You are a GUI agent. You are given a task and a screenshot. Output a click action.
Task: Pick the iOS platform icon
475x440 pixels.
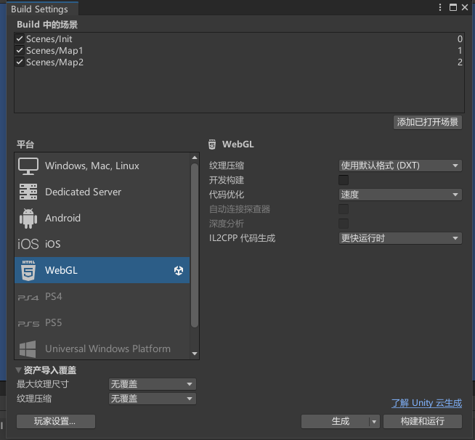coord(28,244)
